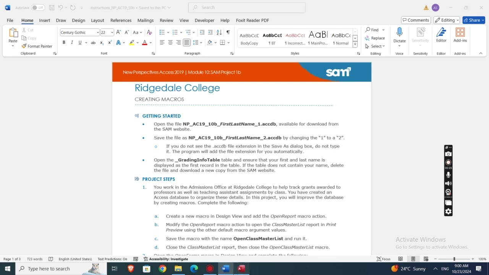This screenshot has height=275, width=489.
Task: Center the text alignment
Action: 170,43
